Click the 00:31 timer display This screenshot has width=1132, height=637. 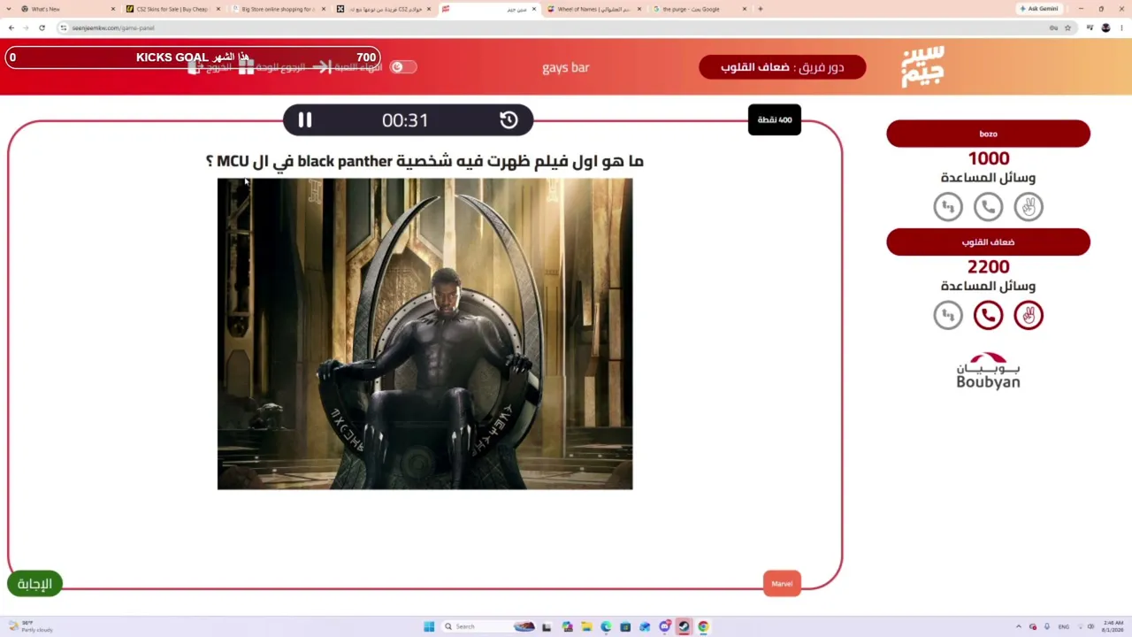point(405,120)
